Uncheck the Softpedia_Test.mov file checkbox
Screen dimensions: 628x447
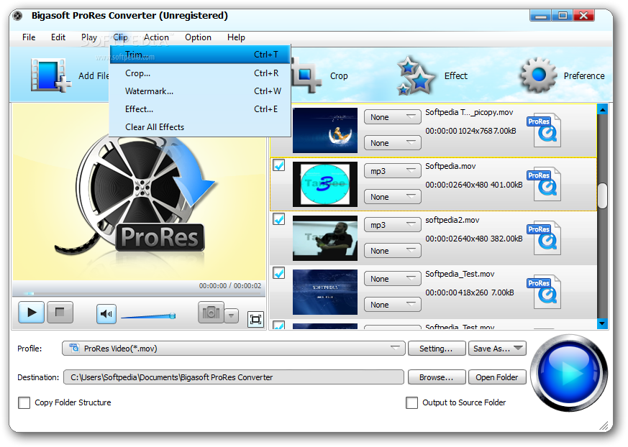pyautogui.click(x=279, y=273)
